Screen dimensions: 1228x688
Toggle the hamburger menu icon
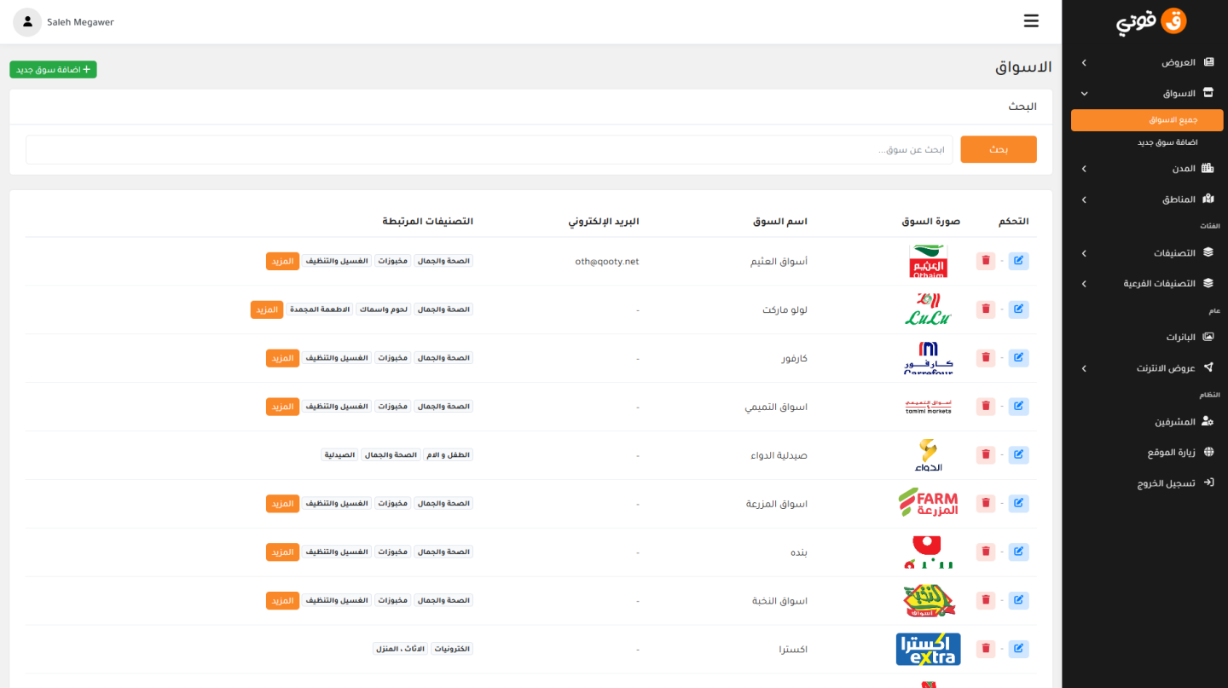pyautogui.click(x=1031, y=21)
